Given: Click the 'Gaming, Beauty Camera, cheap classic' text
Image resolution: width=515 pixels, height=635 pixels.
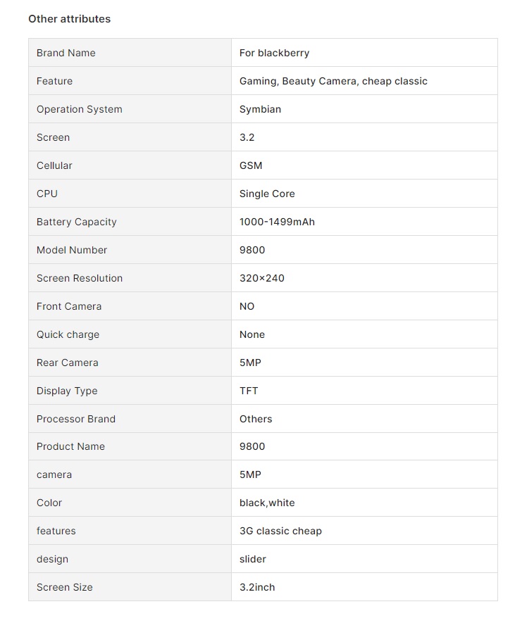Looking at the screenshot, I should click(333, 81).
